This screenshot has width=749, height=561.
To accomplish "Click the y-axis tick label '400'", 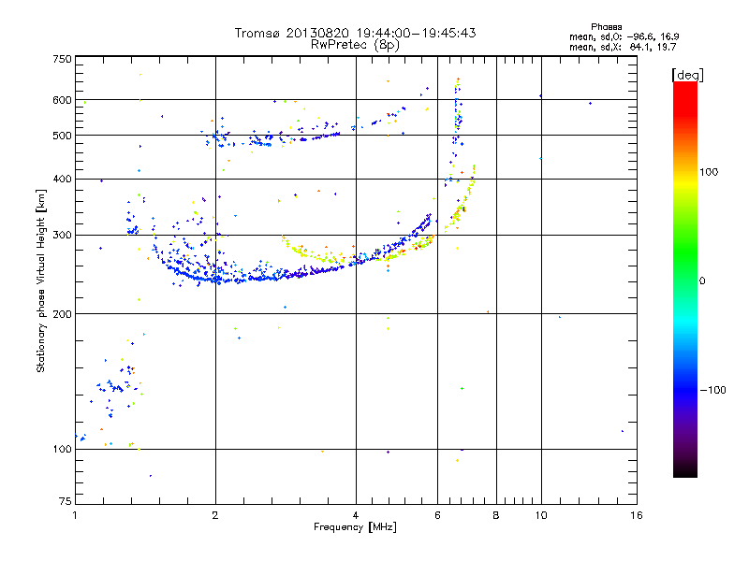I will tap(62, 179).
